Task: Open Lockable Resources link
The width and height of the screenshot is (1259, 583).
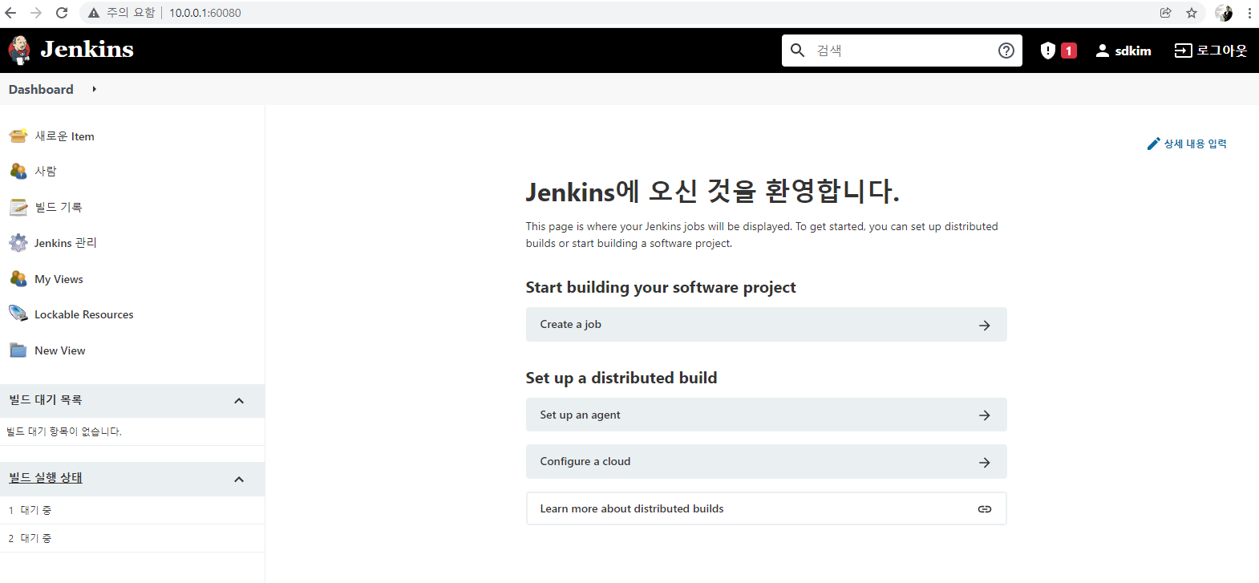Action: (84, 314)
